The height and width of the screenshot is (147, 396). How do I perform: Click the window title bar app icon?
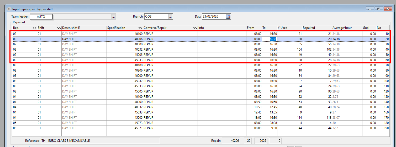pos(9,9)
